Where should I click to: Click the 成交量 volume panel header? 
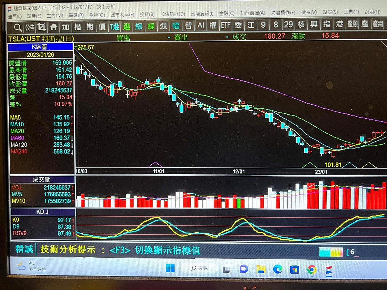tap(42, 179)
